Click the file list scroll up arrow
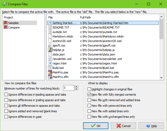This screenshot has width=167, height=131. click(x=161, y=17)
